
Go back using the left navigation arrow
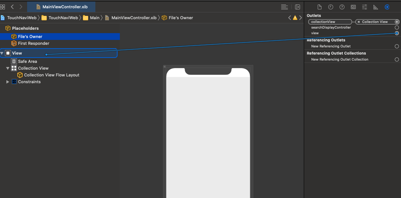(12, 7)
